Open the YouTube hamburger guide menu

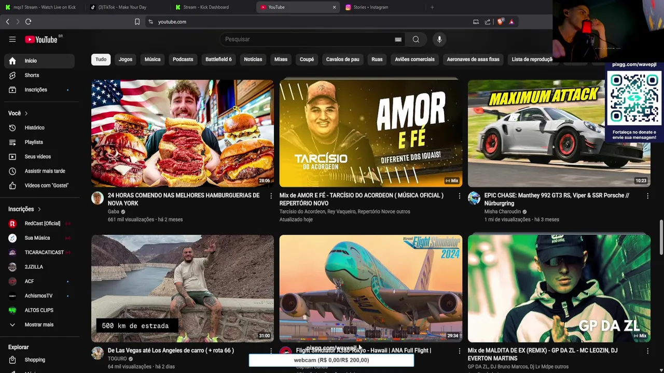coord(12,39)
